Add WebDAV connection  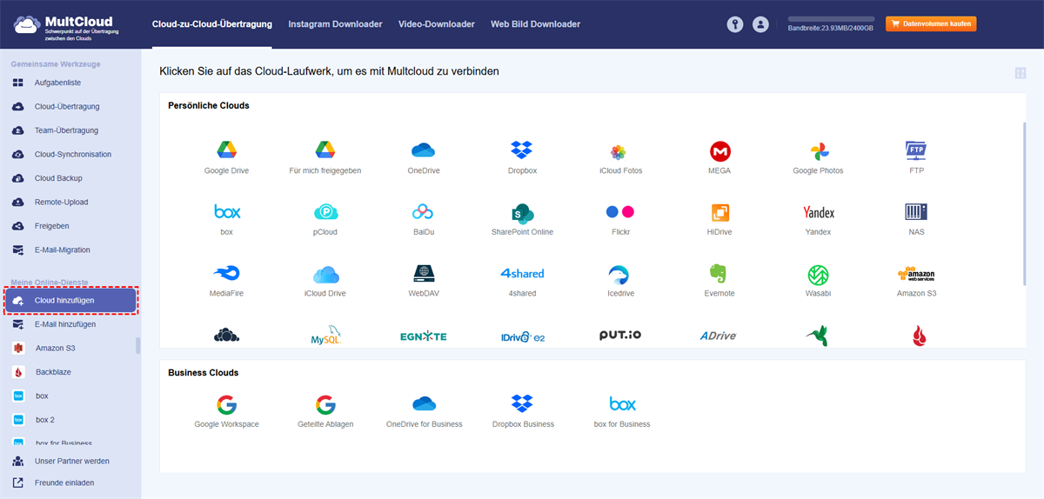(424, 274)
